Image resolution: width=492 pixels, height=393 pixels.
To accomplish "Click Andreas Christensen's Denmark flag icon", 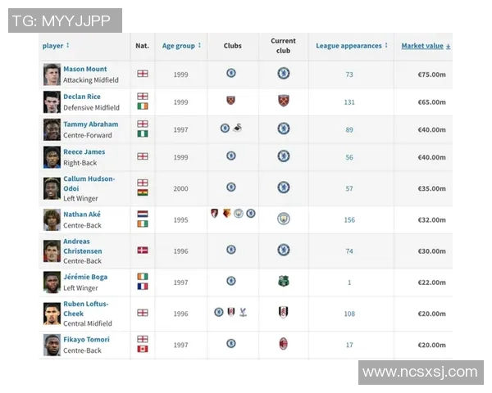I will pos(143,250).
